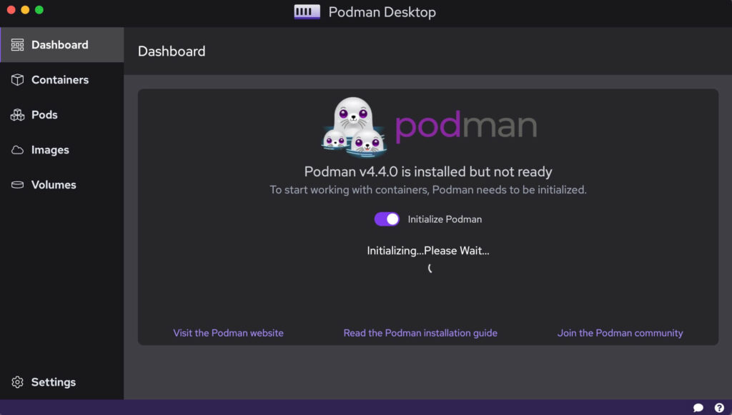
Task: Switch to the Pods label in sidebar
Action: point(44,115)
